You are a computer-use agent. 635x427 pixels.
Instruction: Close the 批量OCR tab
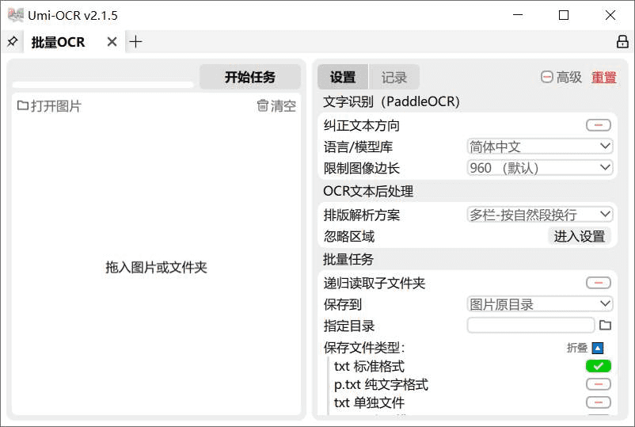(x=112, y=42)
